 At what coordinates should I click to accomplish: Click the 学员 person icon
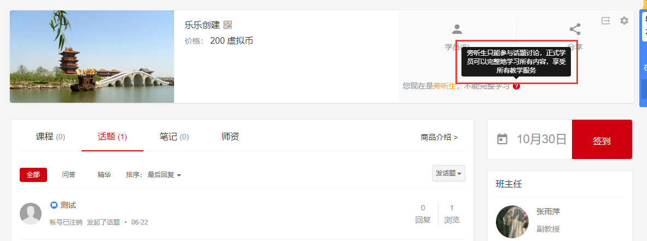tap(457, 30)
